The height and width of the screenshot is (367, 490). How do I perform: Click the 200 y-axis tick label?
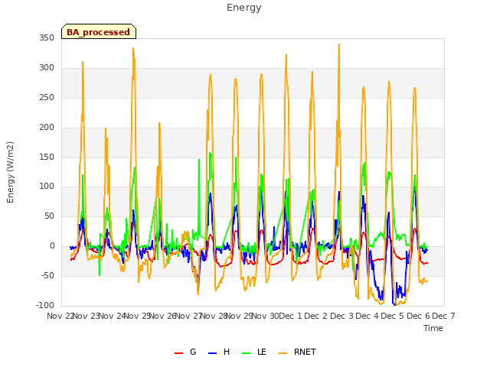(47, 127)
